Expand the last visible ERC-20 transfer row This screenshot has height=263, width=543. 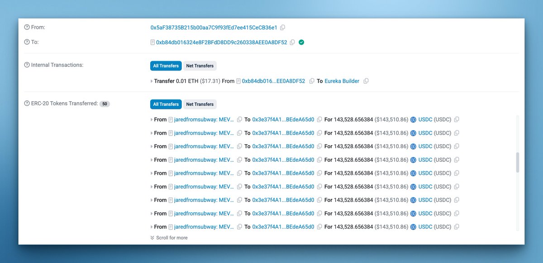click(x=152, y=227)
